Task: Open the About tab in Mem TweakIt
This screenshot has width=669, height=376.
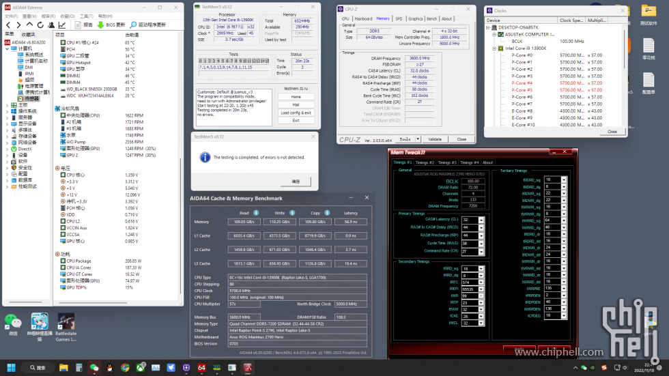Action: (x=487, y=162)
